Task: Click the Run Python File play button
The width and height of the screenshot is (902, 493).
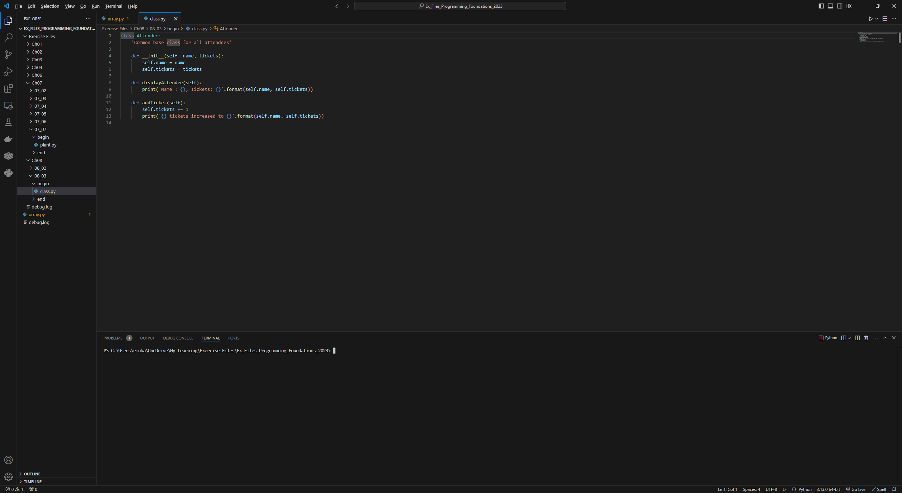Action: click(x=870, y=19)
